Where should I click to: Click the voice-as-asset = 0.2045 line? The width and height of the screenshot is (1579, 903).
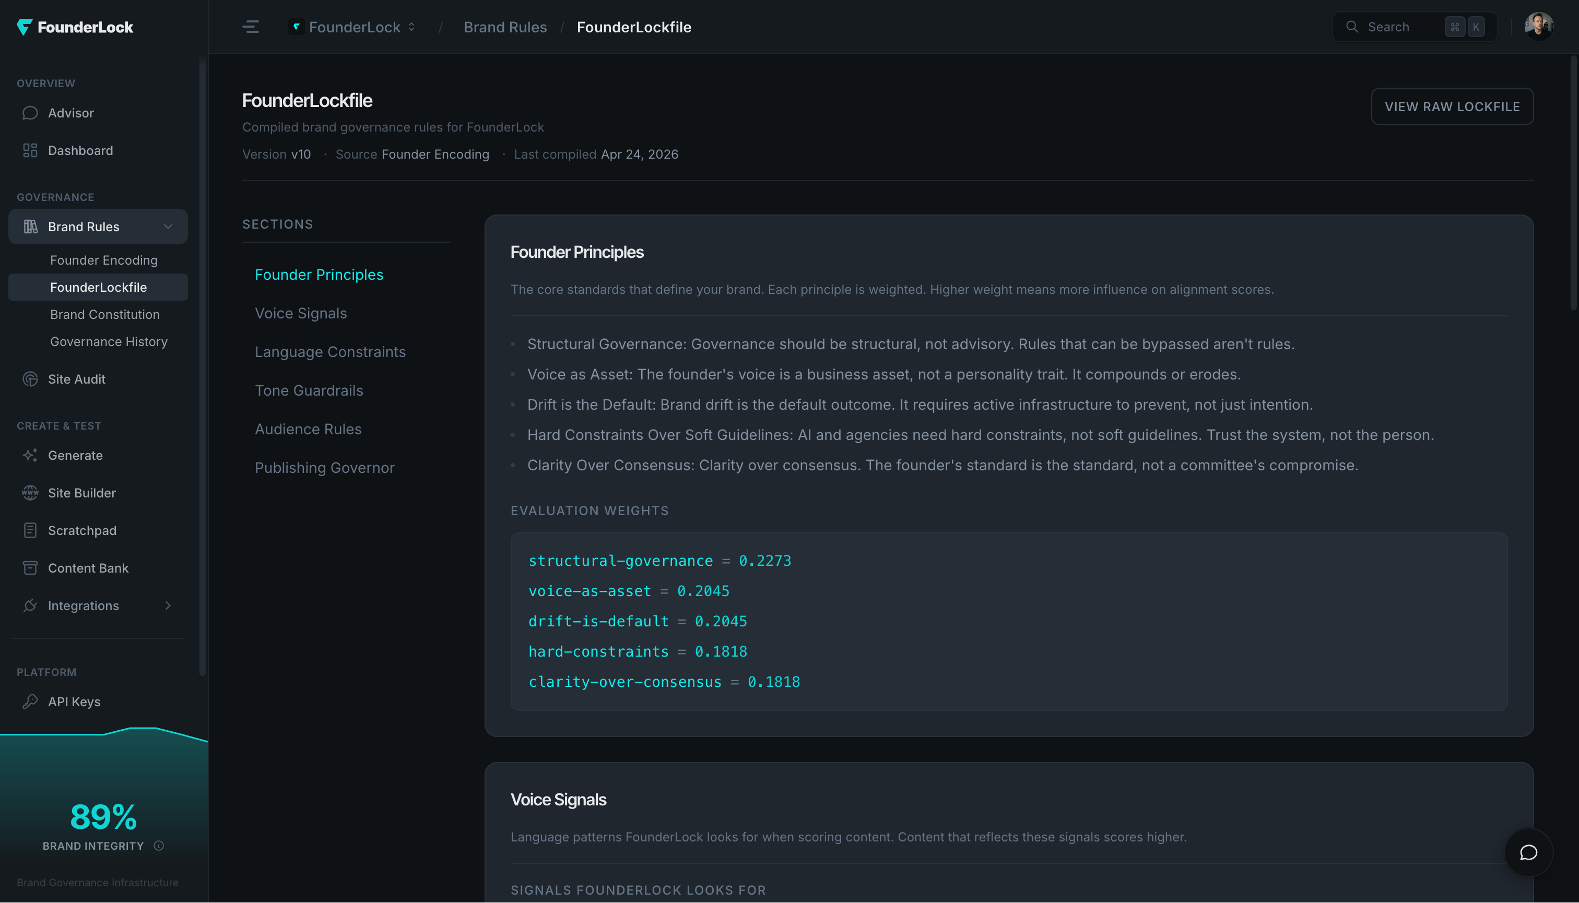click(629, 592)
